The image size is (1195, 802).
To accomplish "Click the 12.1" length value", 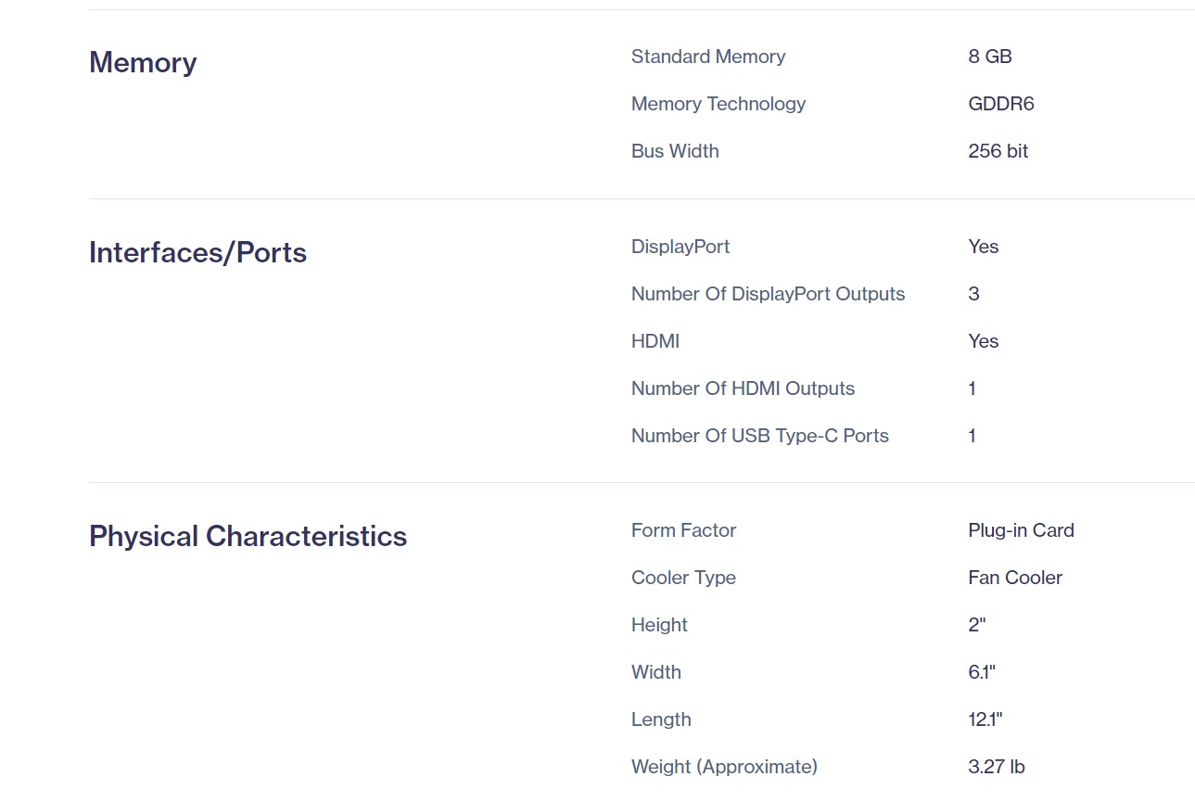I will click(x=985, y=719).
